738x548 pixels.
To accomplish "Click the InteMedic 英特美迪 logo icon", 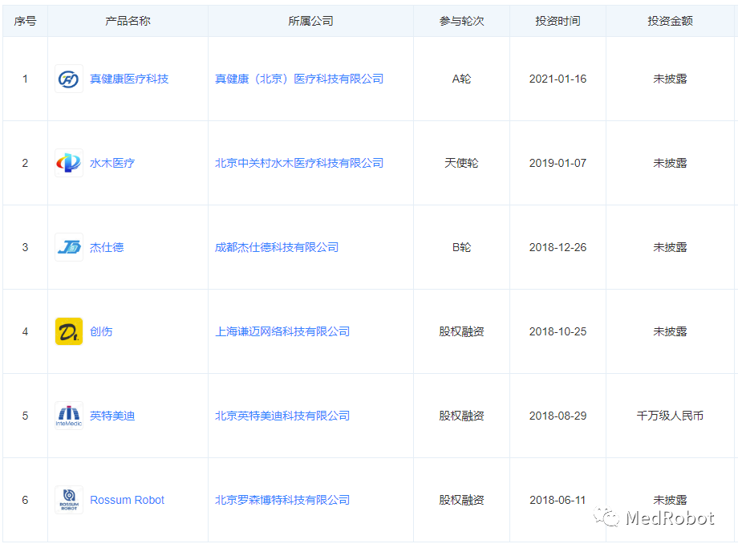I will [x=68, y=416].
